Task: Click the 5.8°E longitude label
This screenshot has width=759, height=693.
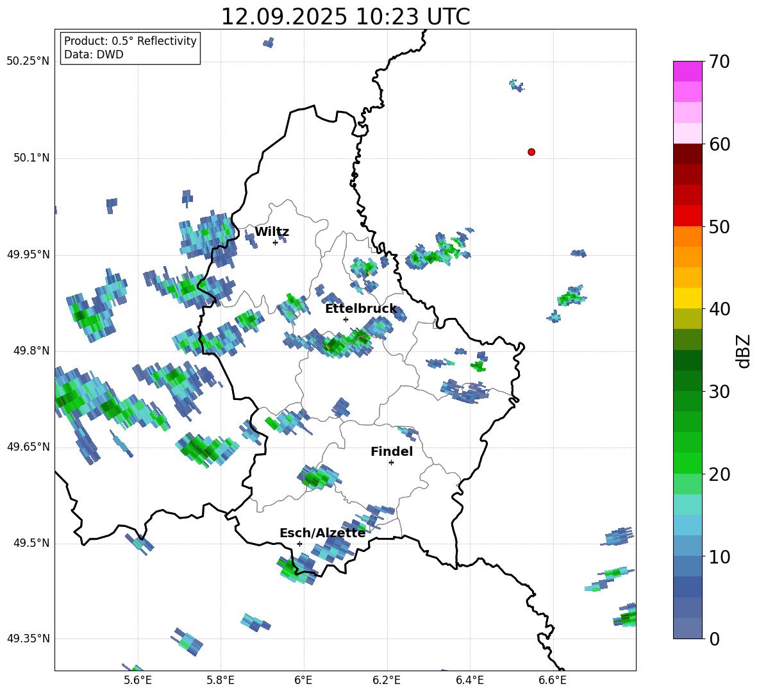Action: [221, 680]
